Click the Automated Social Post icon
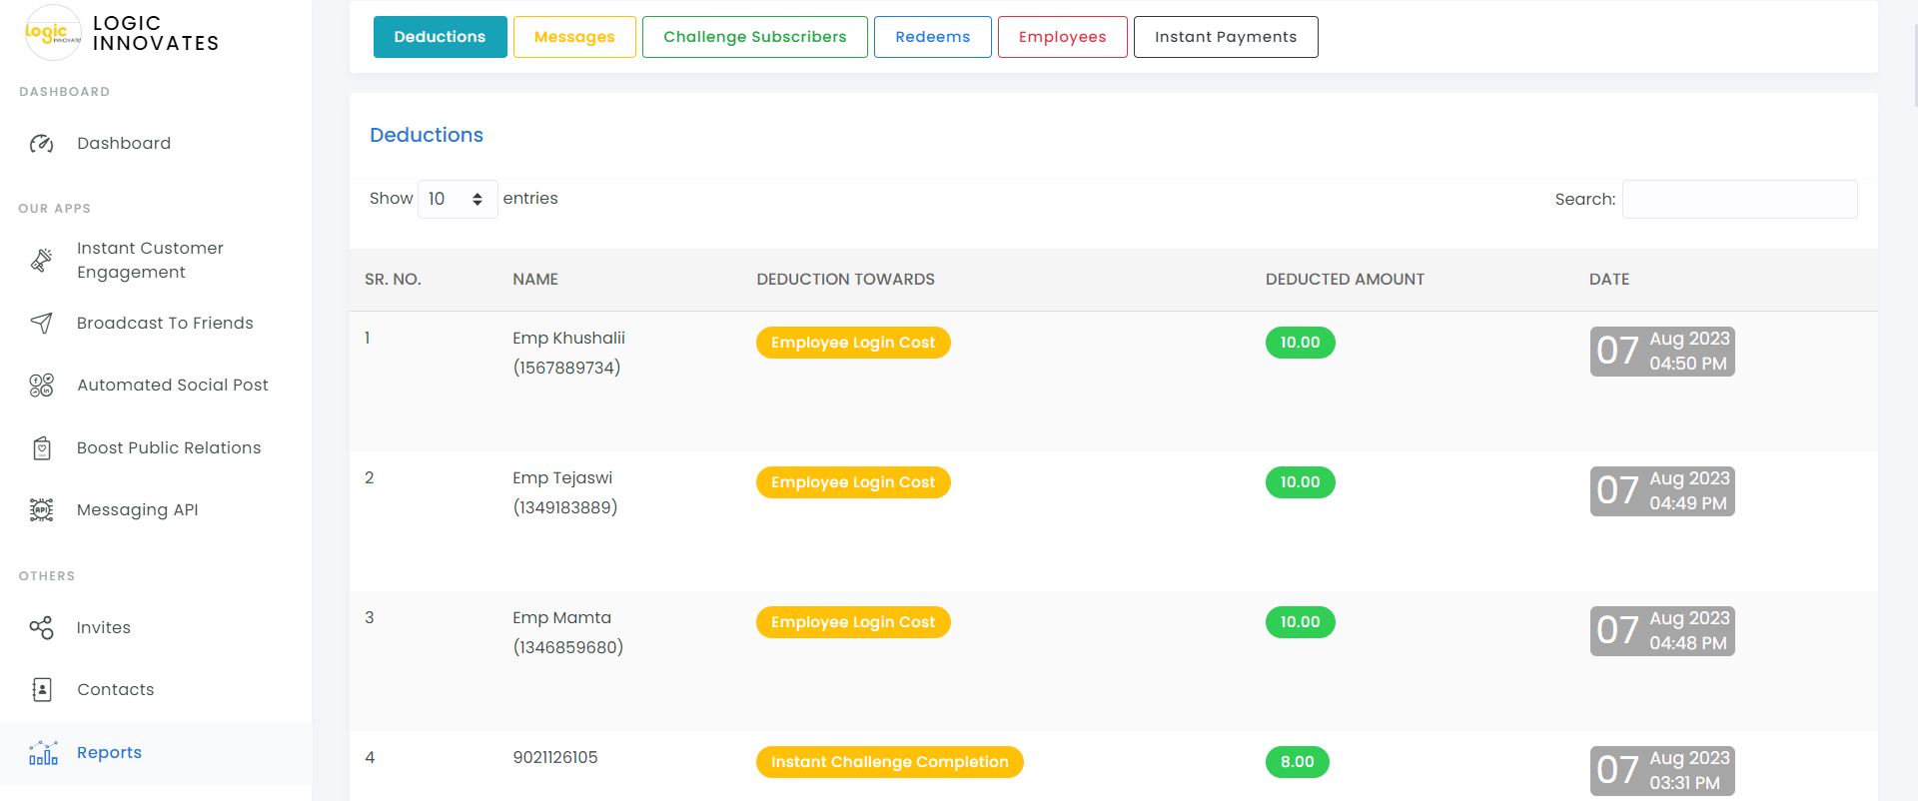 [x=41, y=386]
